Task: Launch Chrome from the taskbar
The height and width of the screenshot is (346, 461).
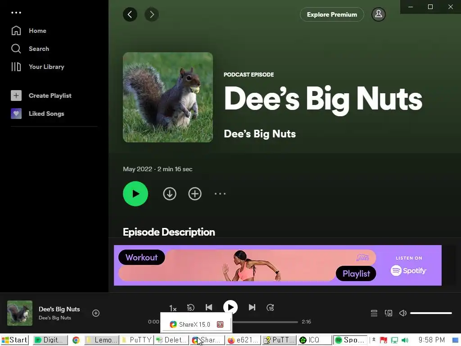Action: 76,340
